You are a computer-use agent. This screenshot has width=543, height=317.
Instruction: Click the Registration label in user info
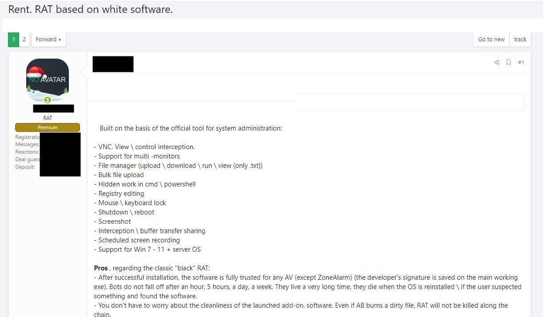pos(28,137)
